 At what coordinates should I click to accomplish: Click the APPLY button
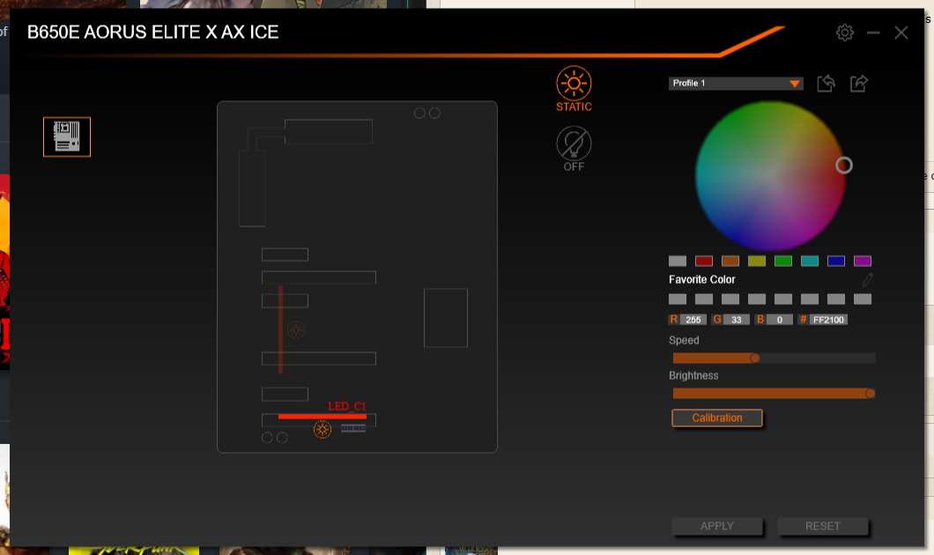coord(717,527)
